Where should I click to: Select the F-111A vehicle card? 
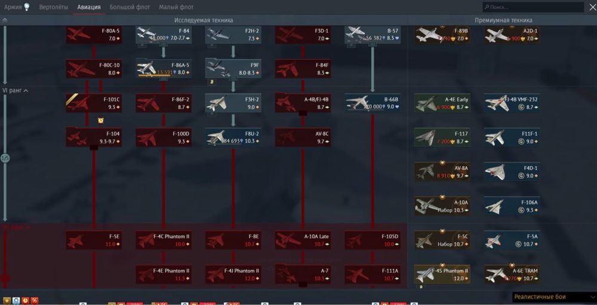(x=373, y=275)
